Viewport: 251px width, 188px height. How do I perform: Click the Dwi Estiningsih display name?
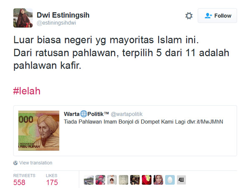[63, 15]
